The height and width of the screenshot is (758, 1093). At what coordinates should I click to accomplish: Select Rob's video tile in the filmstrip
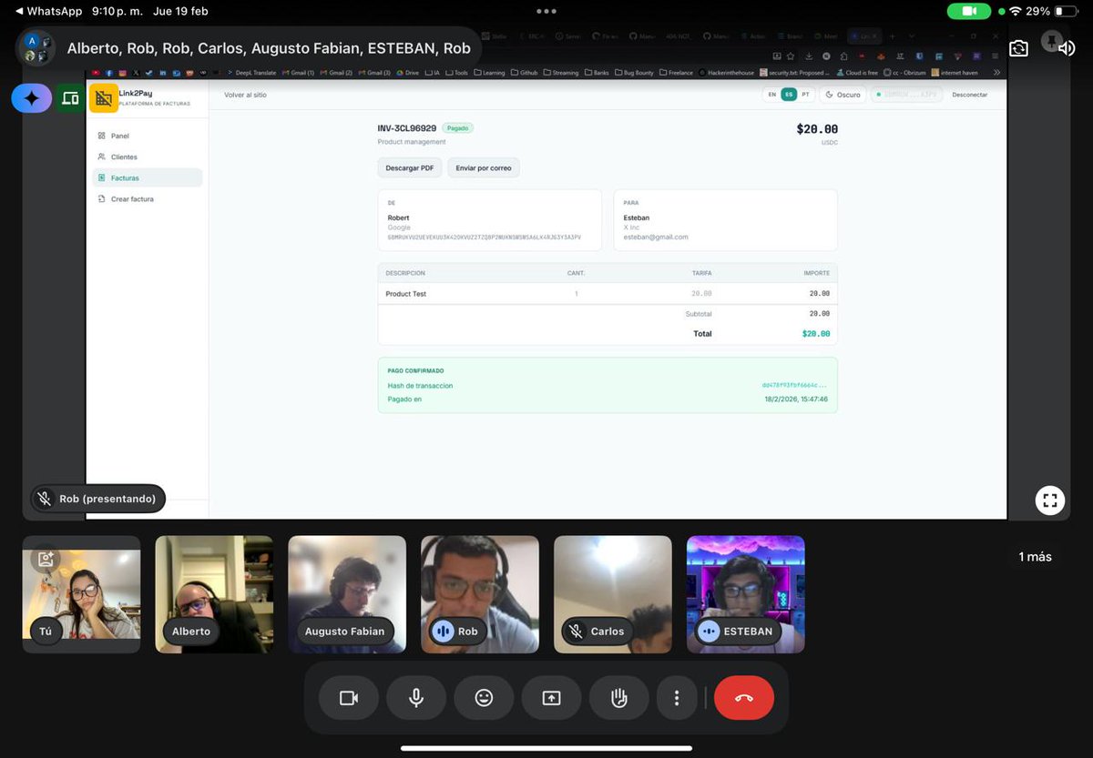[x=480, y=594]
